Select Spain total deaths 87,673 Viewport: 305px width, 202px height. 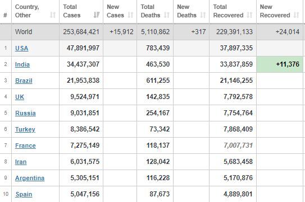pyautogui.click(x=160, y=194)
